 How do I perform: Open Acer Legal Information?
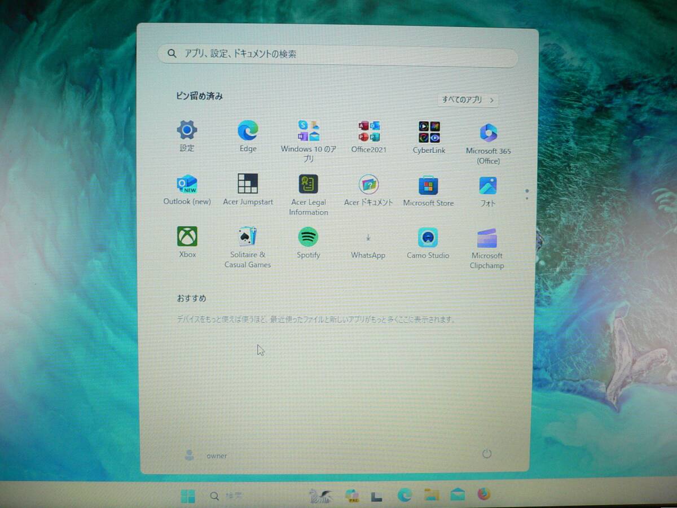(x=309, y=195)
